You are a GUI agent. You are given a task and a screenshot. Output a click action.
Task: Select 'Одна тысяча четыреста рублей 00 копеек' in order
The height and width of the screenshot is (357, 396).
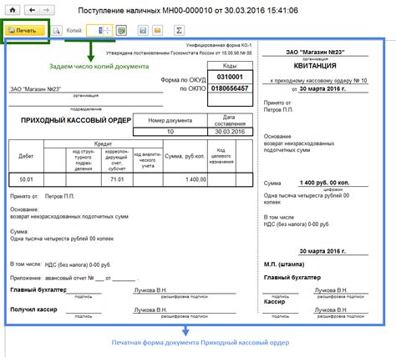(62, 239)
